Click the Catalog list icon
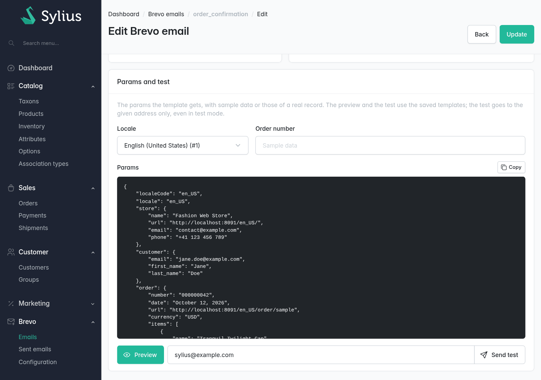 (x=11, y=86)
